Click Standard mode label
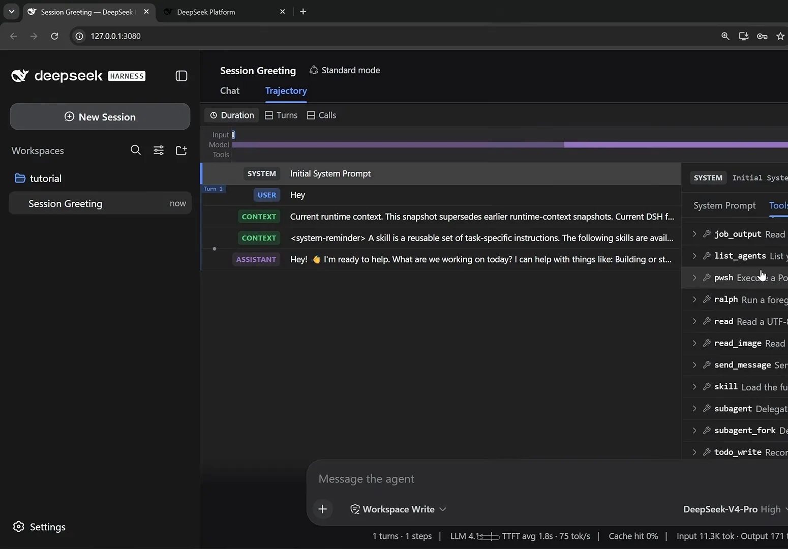788x549 pixels. click(351, 70)
